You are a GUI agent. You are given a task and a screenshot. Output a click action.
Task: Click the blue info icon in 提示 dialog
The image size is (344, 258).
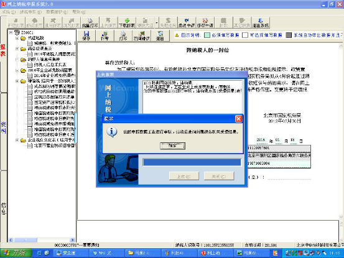112,132
